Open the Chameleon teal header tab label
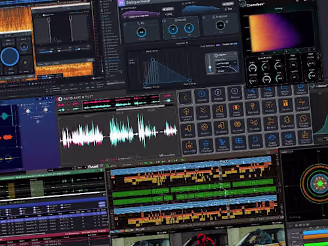The width and height of the screenshot is (328, 246). pyautogui.click(x=278, y=9)
